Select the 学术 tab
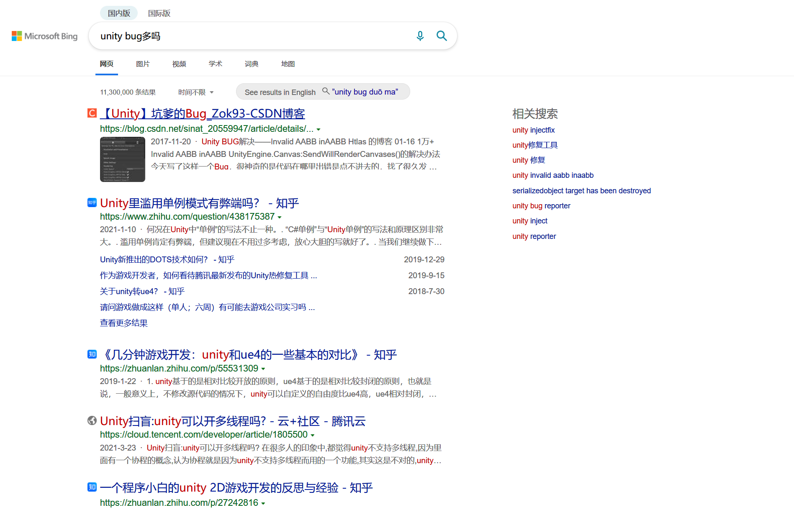 (x=216, y=64)
